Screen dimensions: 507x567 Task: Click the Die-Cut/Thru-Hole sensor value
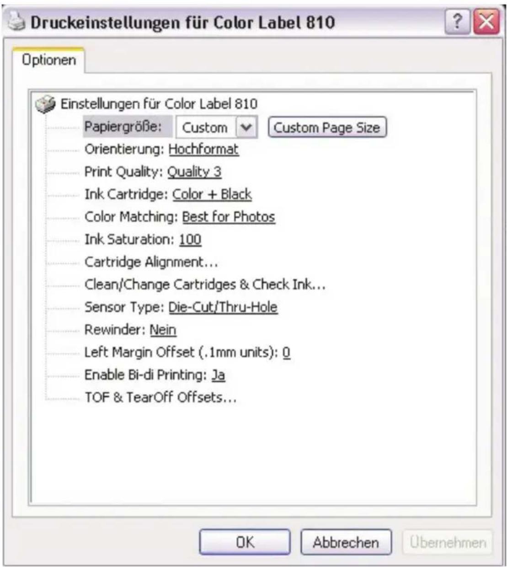point(223,307)
